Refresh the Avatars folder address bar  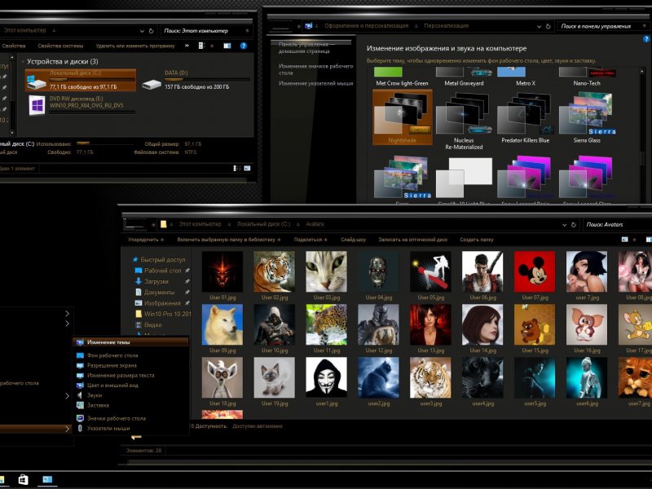coord(574,225)
